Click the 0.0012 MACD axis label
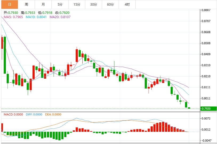The height and width of the screenshot is (144, 217). 206,129
